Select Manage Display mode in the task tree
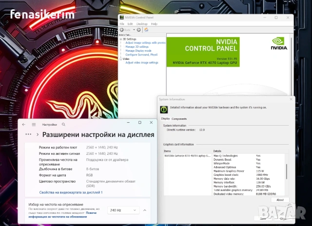The height and width of the screenshot is (226, 312). (x=138, y=51)
